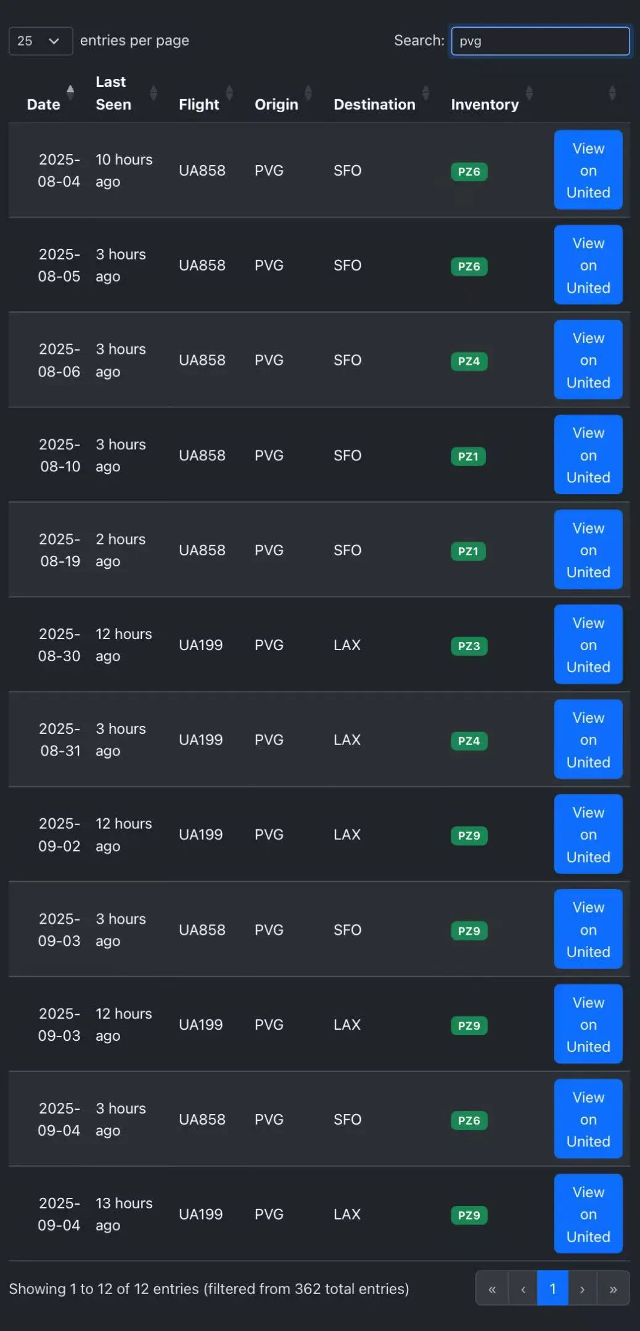Click the PZ3 inventory badge
This screenshot has width=640, height=1331.
point(469,646)
